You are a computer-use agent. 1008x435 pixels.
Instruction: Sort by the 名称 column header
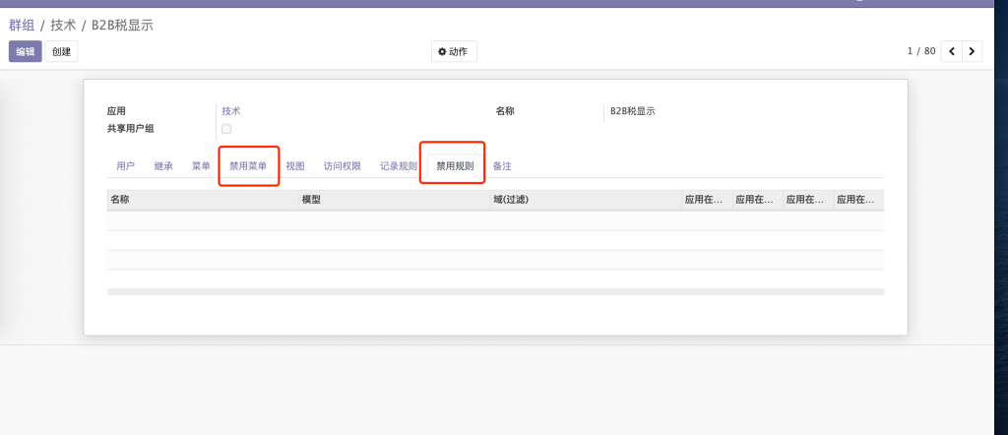point(120,200)
